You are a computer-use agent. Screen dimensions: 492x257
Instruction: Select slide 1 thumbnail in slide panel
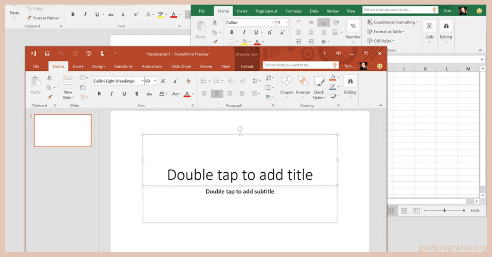click(63, 131)
